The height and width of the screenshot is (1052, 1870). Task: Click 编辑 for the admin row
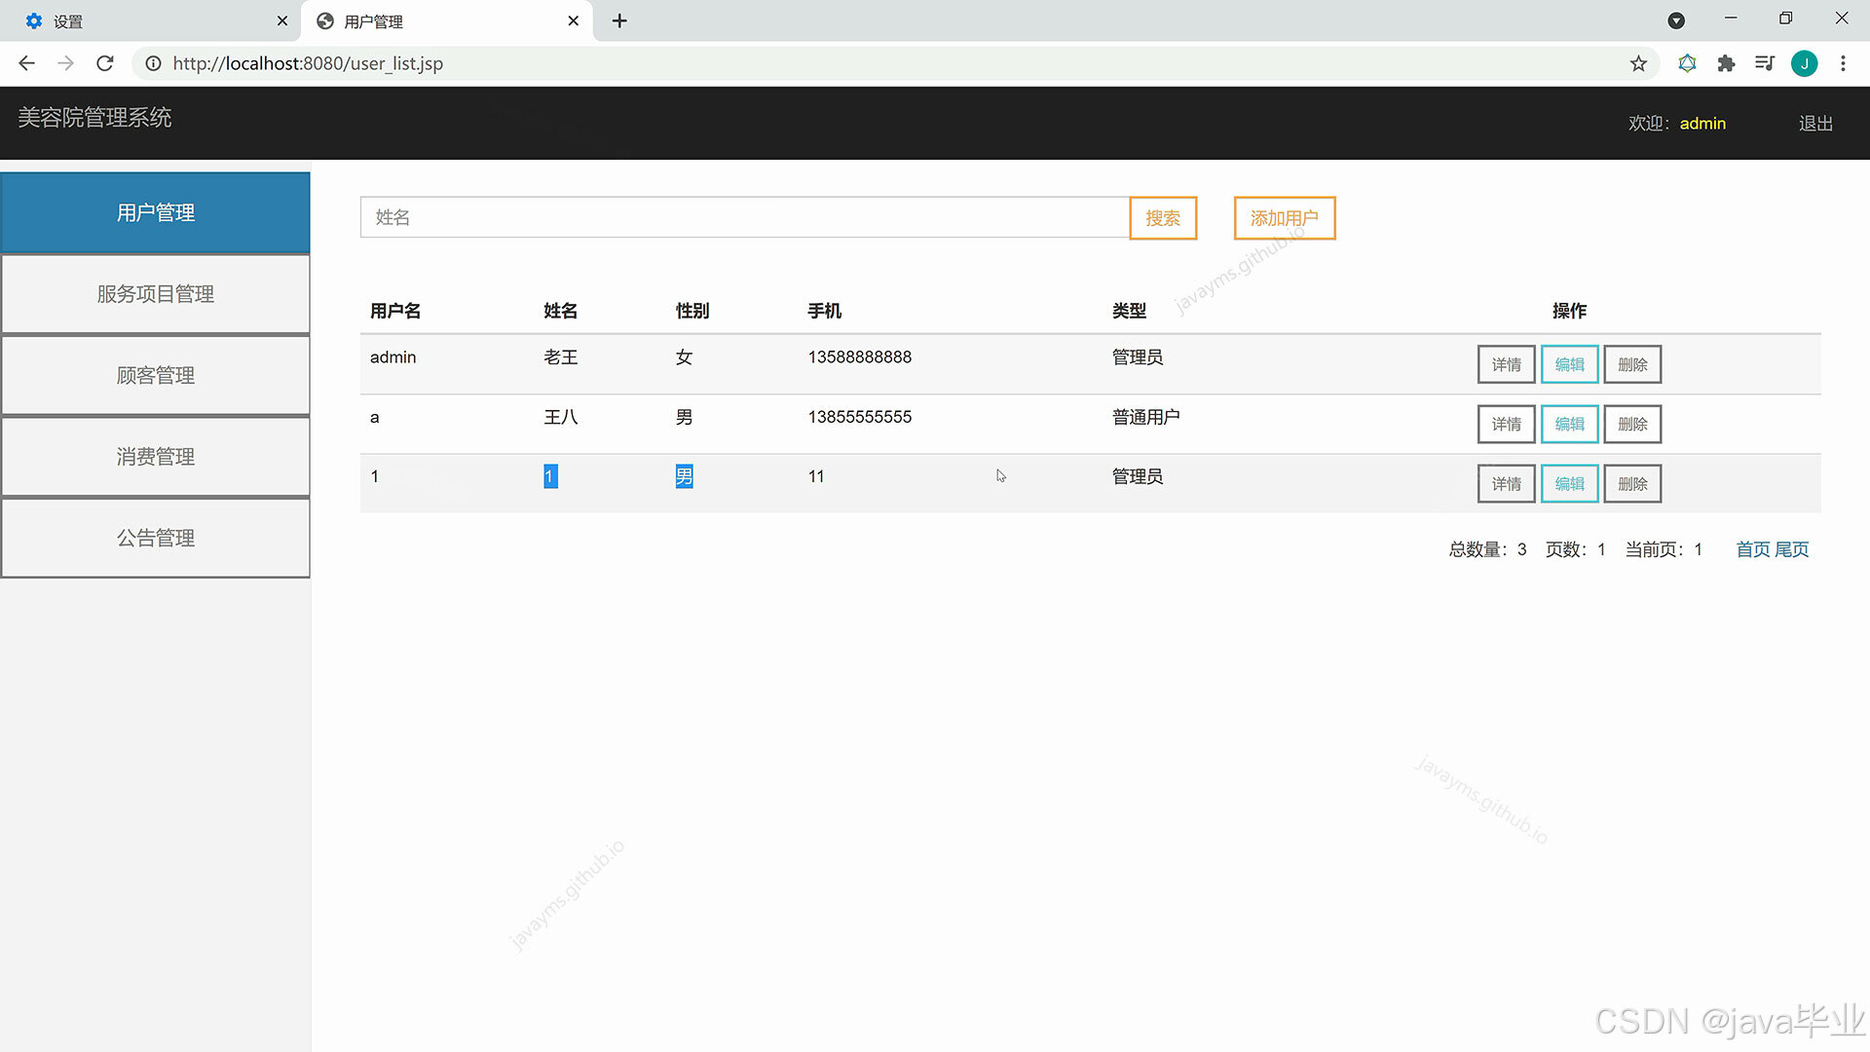(1569, 364)
